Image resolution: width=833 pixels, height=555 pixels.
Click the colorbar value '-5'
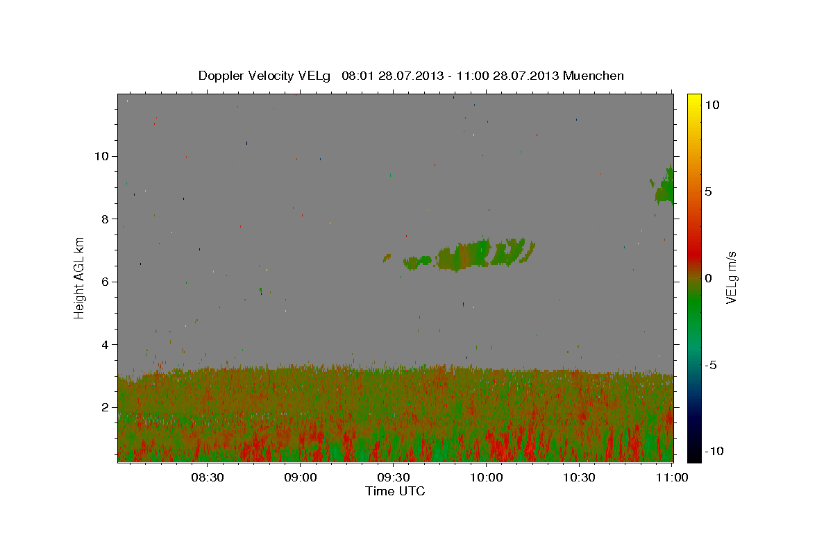click(711, 365)
